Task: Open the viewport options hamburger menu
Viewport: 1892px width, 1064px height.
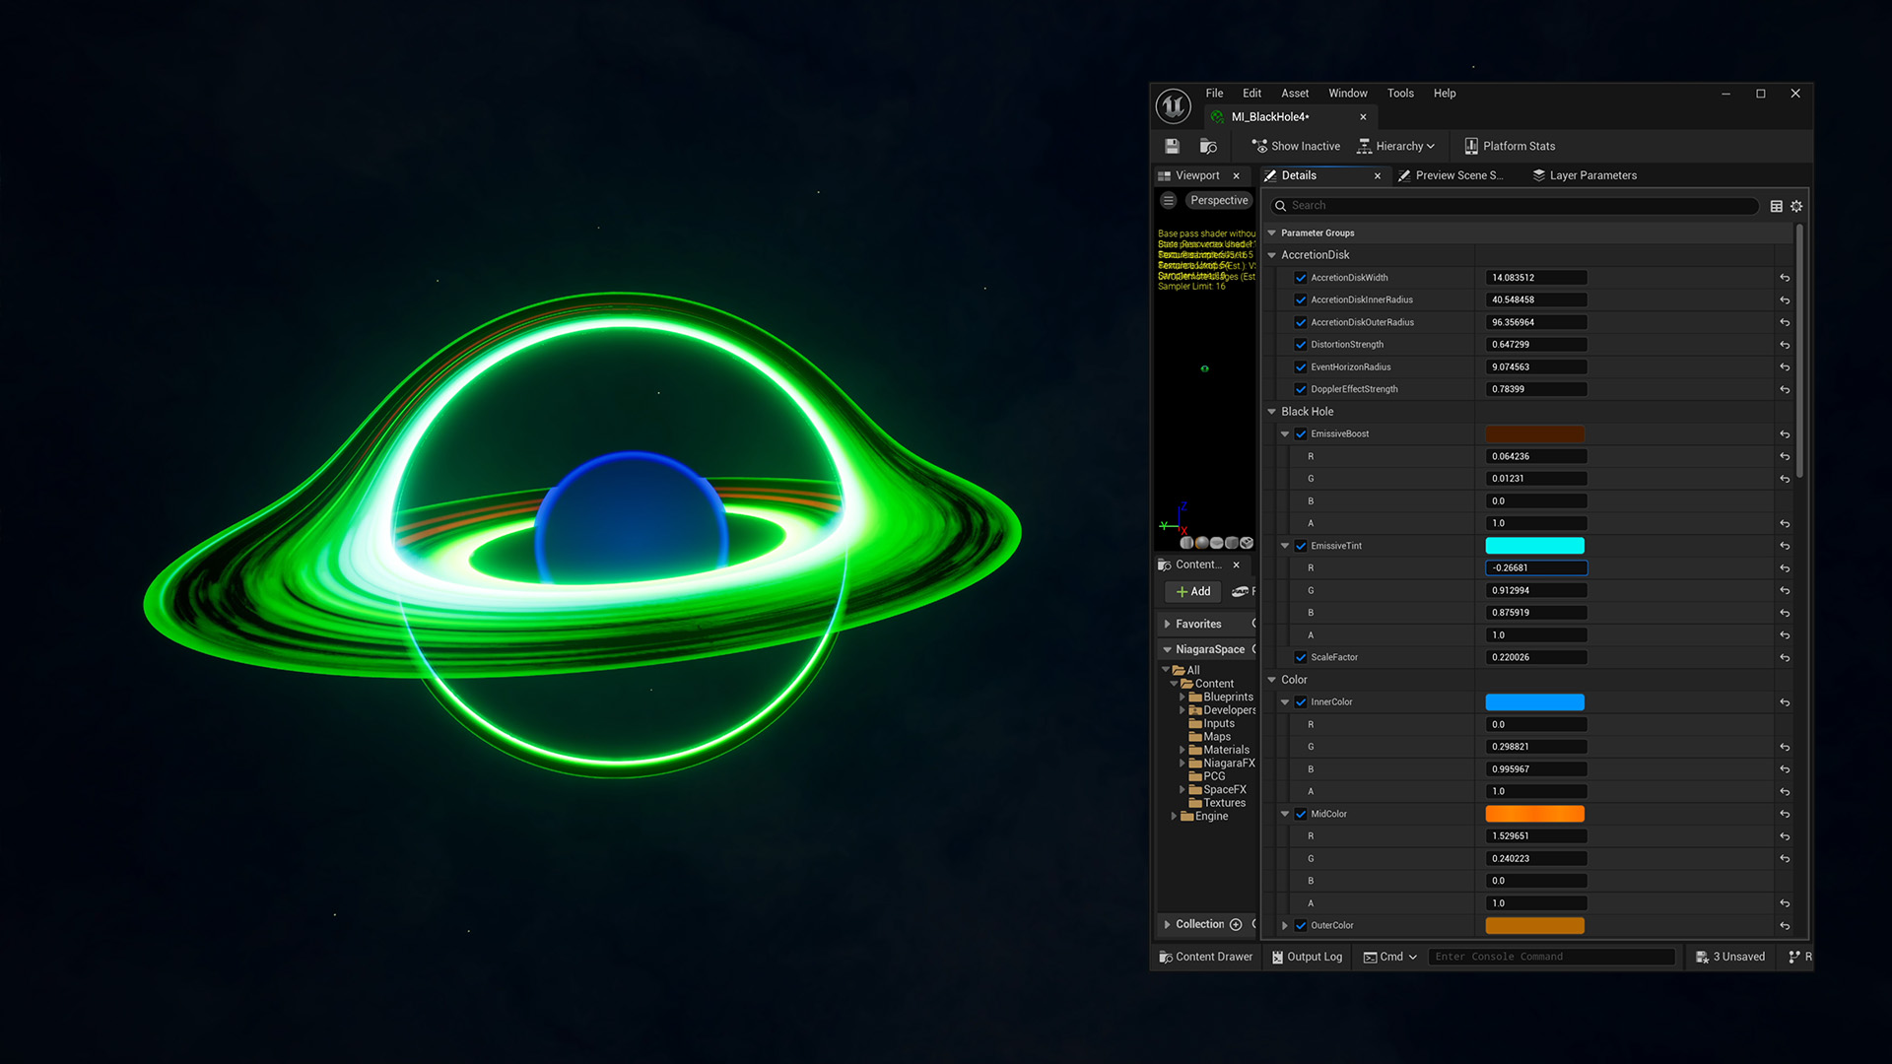Action: pos(1168,200)
